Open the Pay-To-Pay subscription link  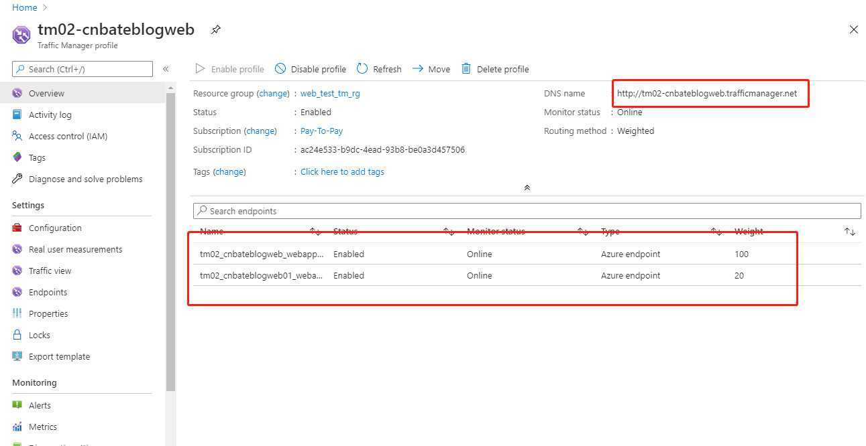point(321,131)
